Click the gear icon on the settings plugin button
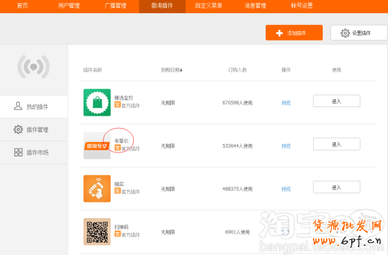 [345, 33]
